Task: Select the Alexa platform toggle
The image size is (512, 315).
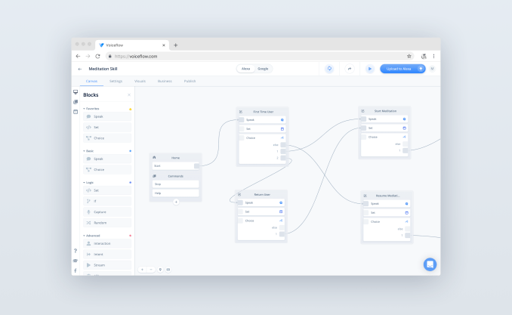Action: [x=245, y=69]
